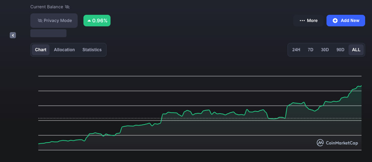Image resolution: width=372 pixels, height=162 pixels.
Task: Collapse the sidebar with the left chevron
Action: [13, 35]
